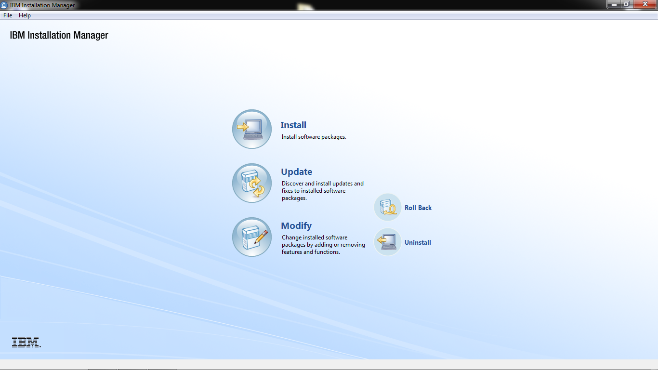Viewport: 658px width, 370px height.
Task: Select the Uninstall laptop icon
Action: click(x=387, y=242)
